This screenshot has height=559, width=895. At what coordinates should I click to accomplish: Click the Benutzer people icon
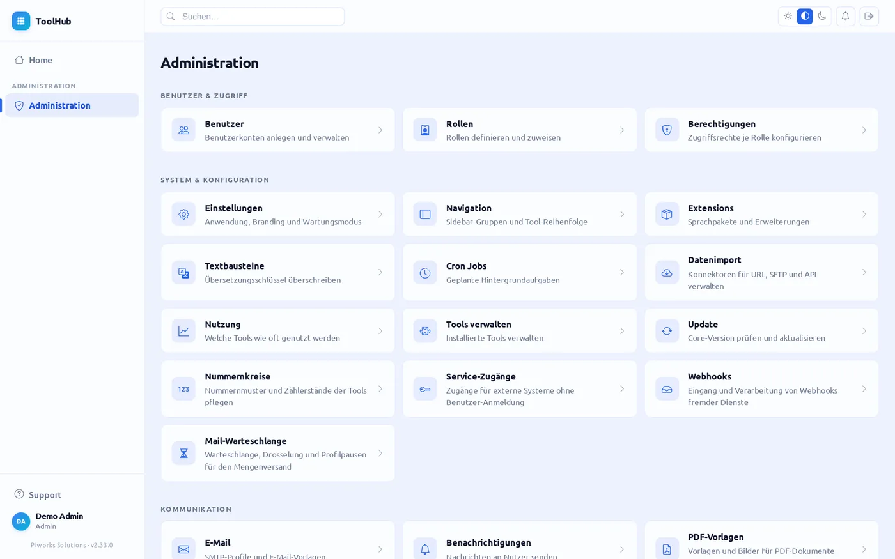click(x=183, y=130)
